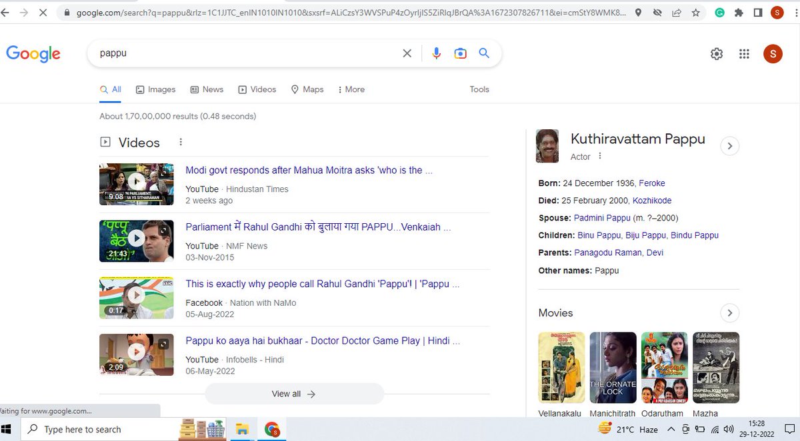Switch to Maps tab
800x441 pixels.
(307, 89)
